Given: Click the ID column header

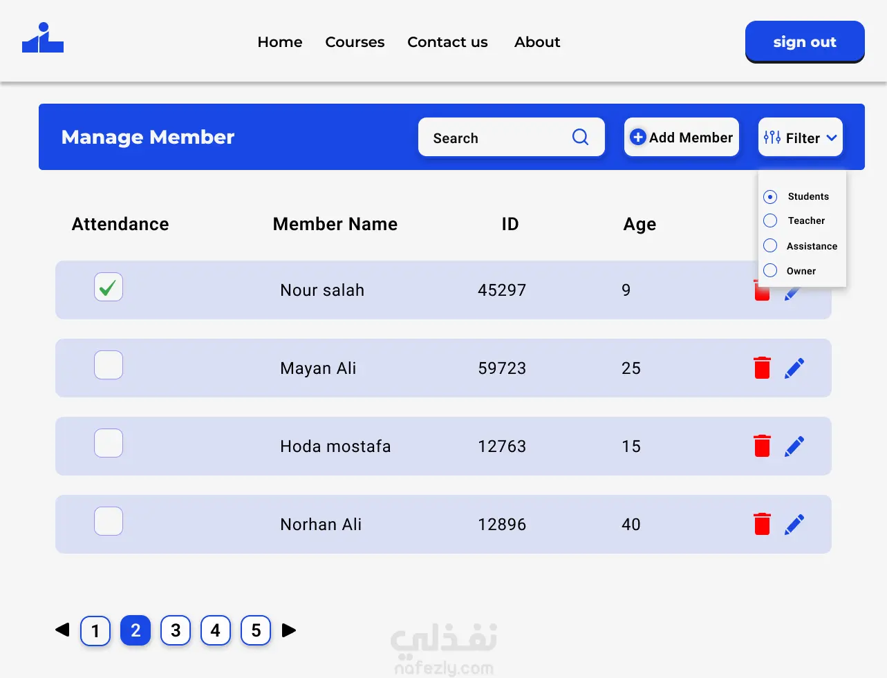Looking at the screenshot, I should 510,224.
